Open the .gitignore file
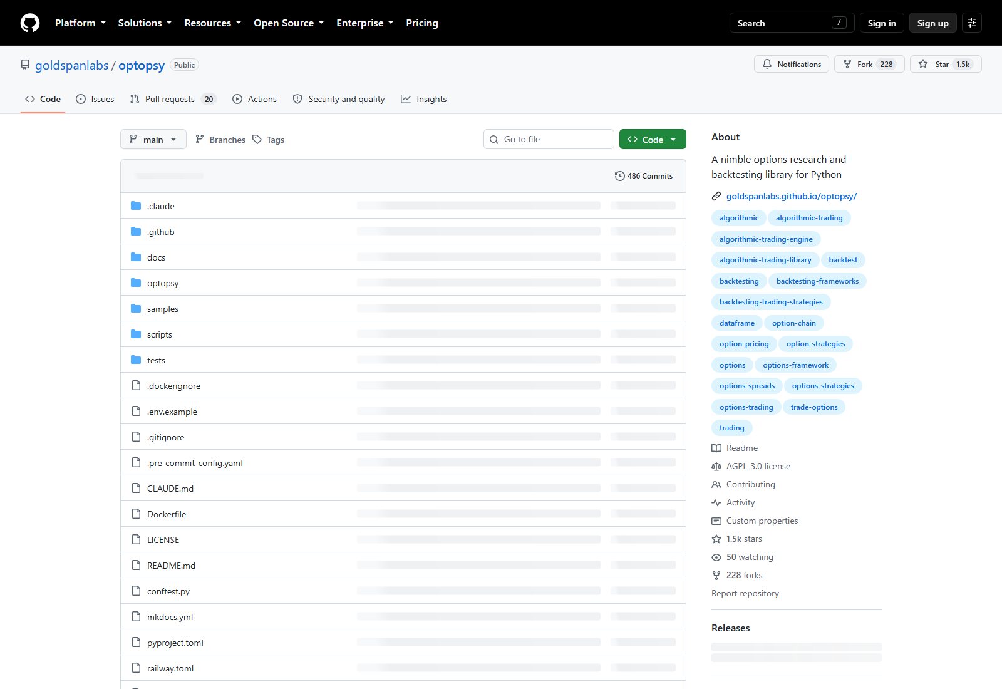Viewport: 1002px width, 689px height. coord(166,437)
